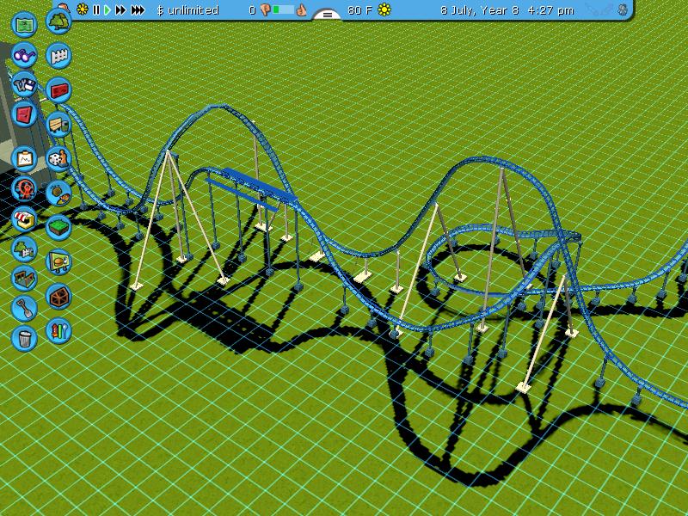Open the rides Ferris wheel menu
The height and width of the screenshot is (516, 688).
click(25, 189)
